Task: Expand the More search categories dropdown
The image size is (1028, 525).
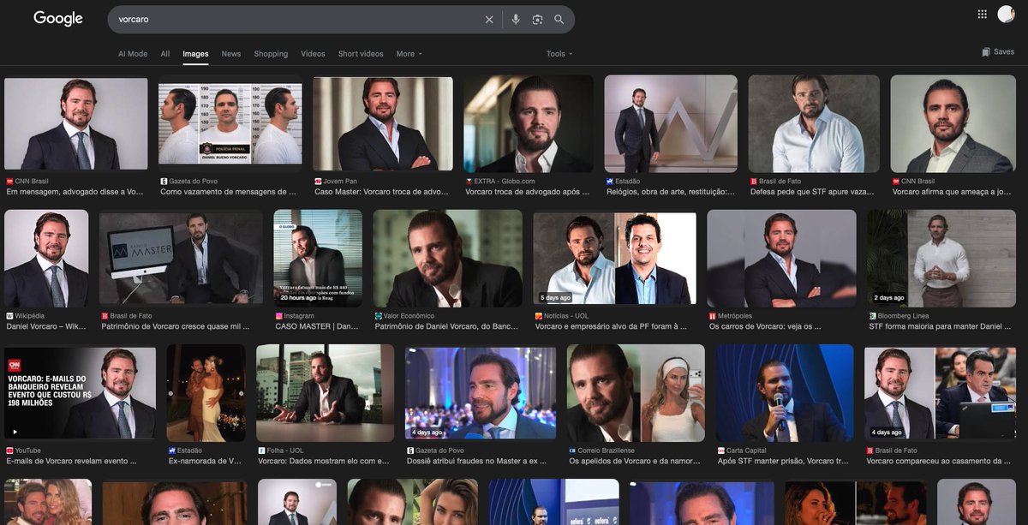Action: tap(409, 54)
